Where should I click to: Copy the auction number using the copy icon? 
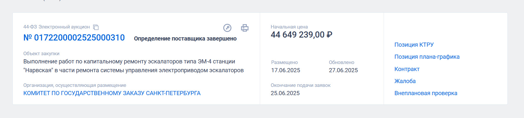pyautogui.click(x=96, y=27)
